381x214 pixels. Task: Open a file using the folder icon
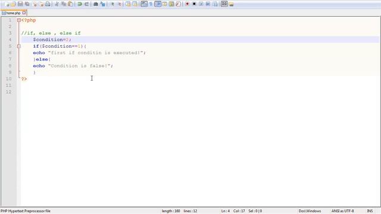coord(13,4)
